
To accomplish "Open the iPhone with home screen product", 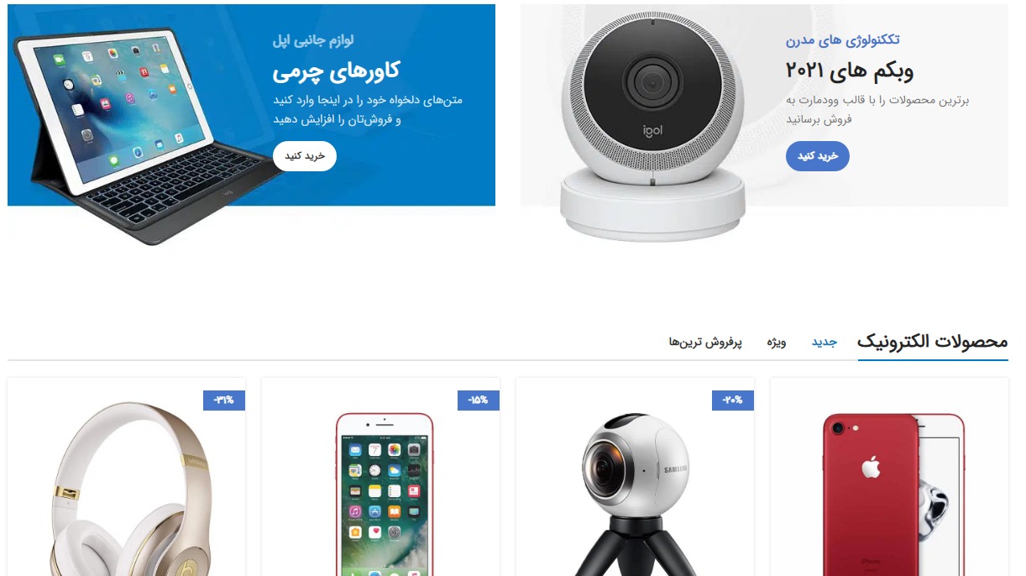I will pos(385,495).
